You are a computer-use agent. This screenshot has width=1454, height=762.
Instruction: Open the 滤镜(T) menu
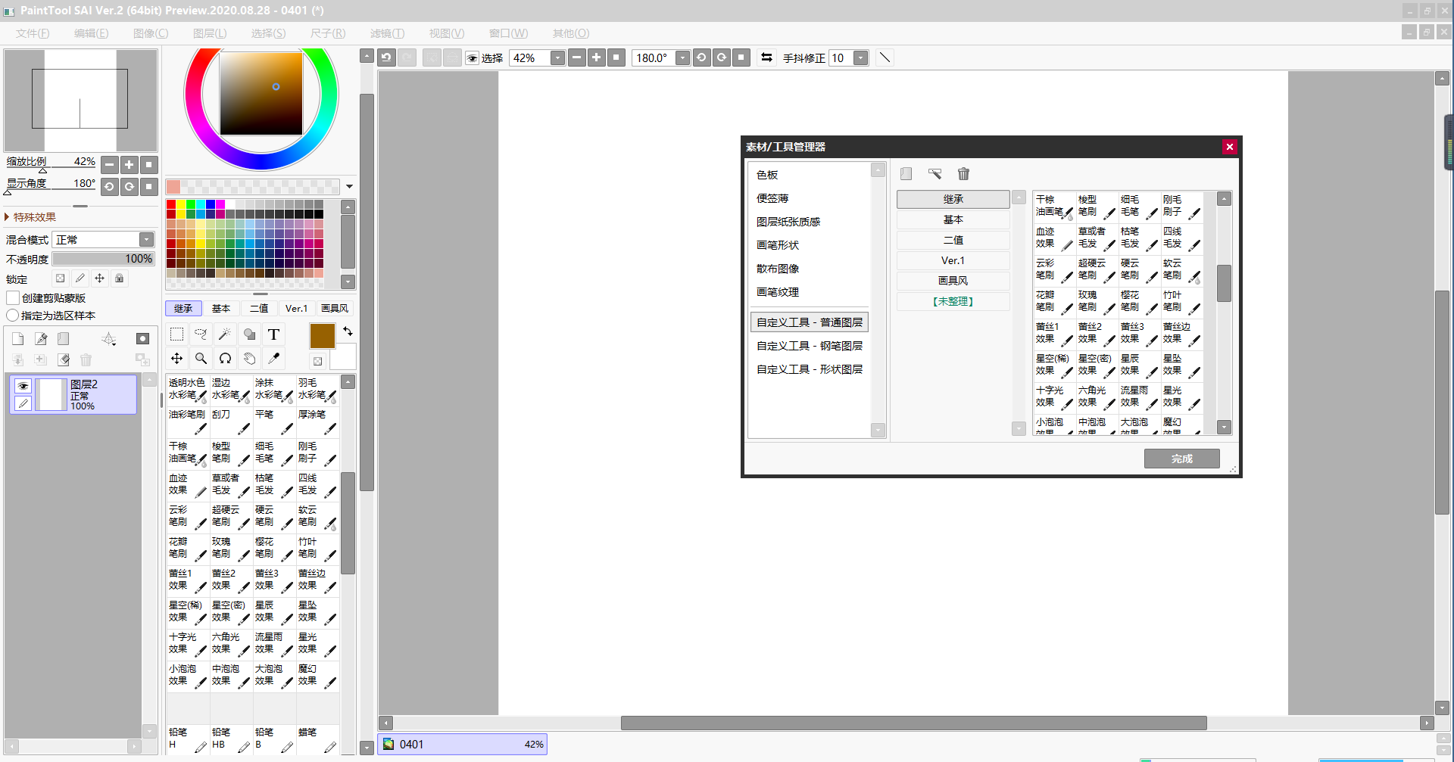coord(387,33)
